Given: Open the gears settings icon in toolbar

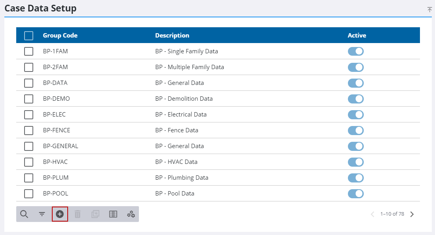Looking at the screenshot, I should [131, 214].
